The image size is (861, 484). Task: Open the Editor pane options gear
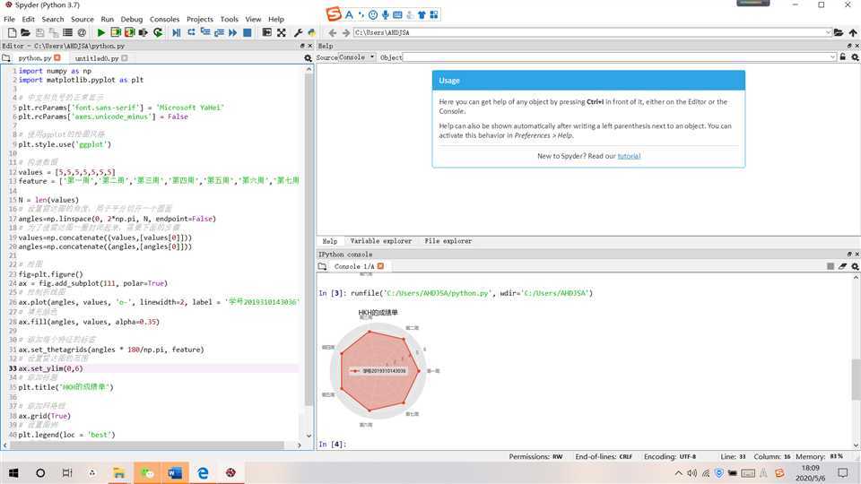tap(308, 58)
